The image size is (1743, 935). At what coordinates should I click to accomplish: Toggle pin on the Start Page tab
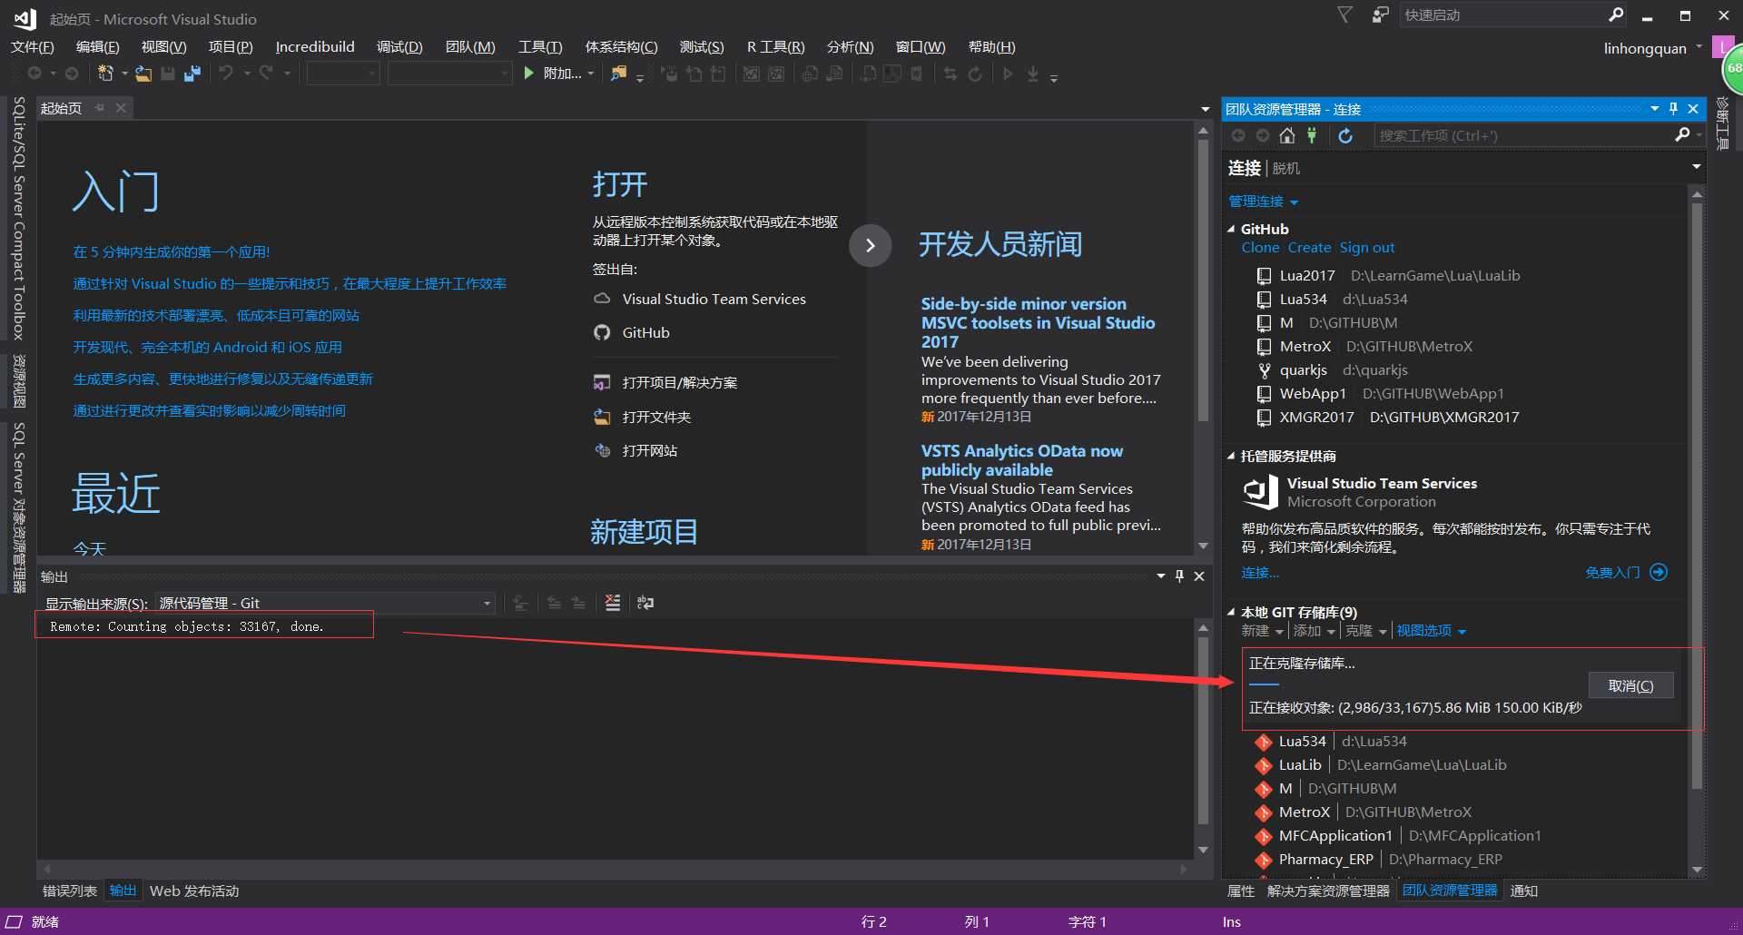(x=99, y=108)
